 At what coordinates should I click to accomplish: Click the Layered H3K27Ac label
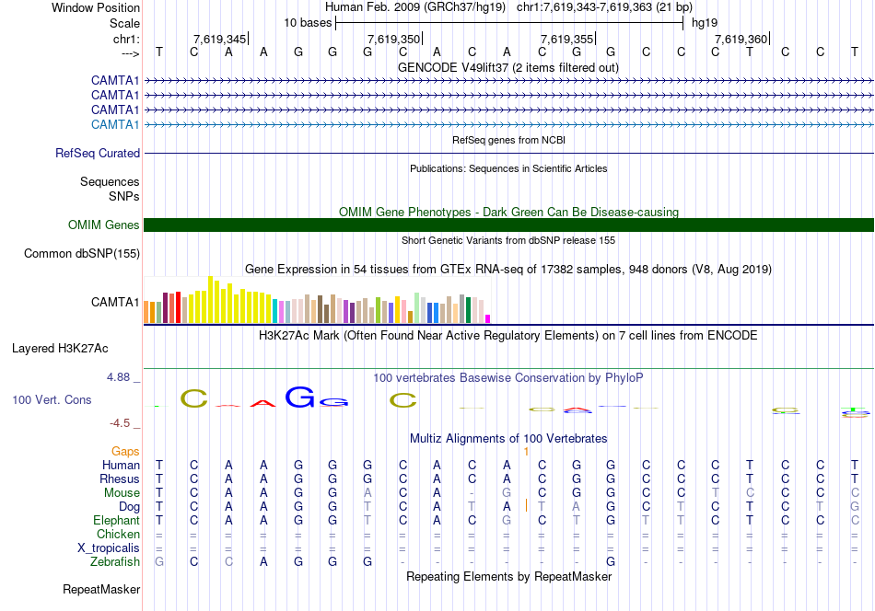(60, 349)
